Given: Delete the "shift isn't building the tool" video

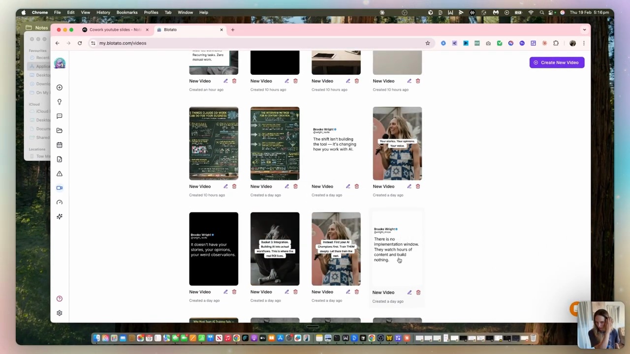Looking at the screenshot, I should tap(357, 186).
